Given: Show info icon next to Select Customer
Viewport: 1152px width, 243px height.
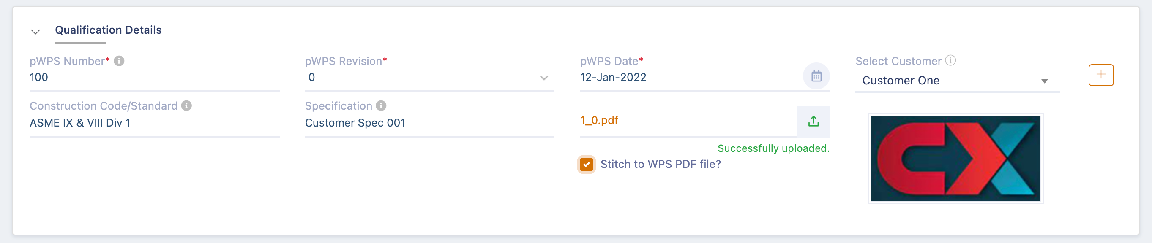Looking at the screenshot, I should click(x=951, y=60).
